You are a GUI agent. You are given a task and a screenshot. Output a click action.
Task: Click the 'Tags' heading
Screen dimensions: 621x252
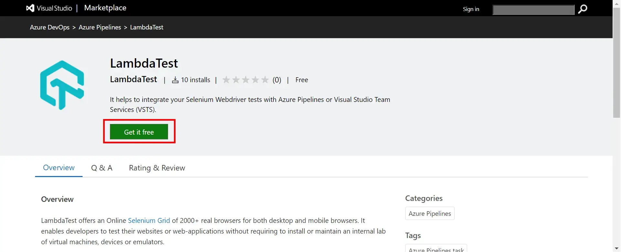[x=413, y=236]
